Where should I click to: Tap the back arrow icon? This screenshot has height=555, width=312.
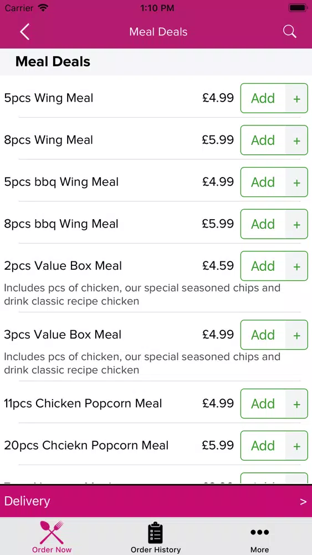[24, 32]
